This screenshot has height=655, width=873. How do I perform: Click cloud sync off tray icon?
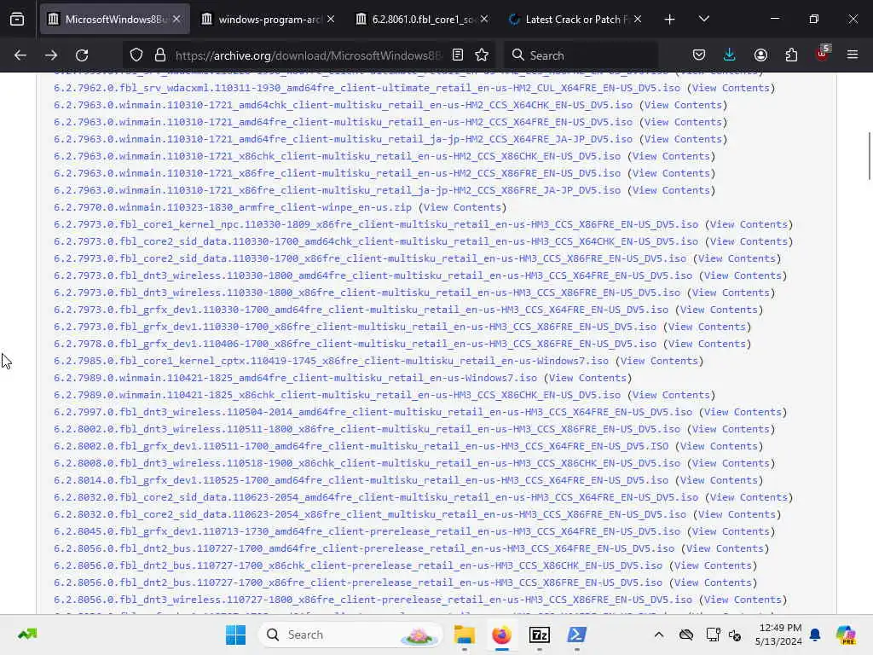pos(686,635)
